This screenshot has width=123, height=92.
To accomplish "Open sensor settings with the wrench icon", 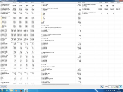I will click(x=117, y=87).
